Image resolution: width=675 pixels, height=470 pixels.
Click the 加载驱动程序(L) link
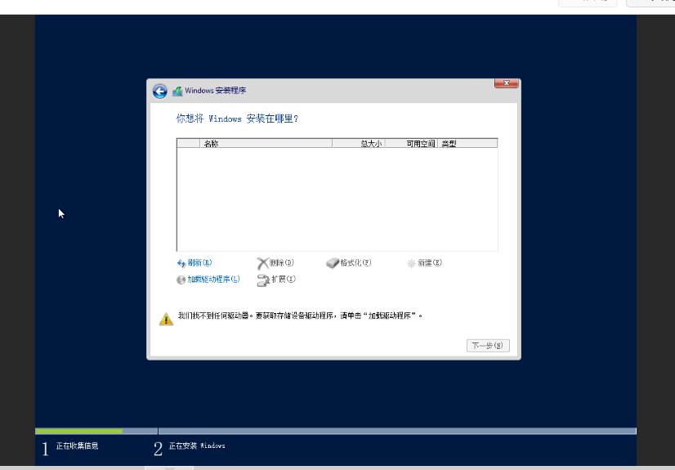pyautogui.click(x=213, y=280)
